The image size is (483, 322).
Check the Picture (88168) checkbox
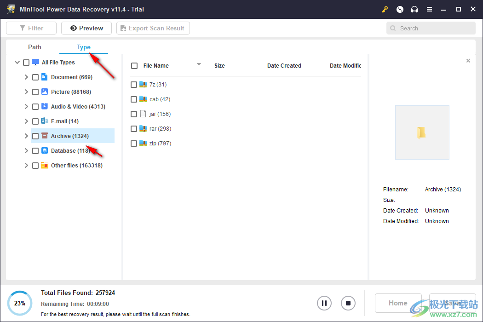[35, 92]
